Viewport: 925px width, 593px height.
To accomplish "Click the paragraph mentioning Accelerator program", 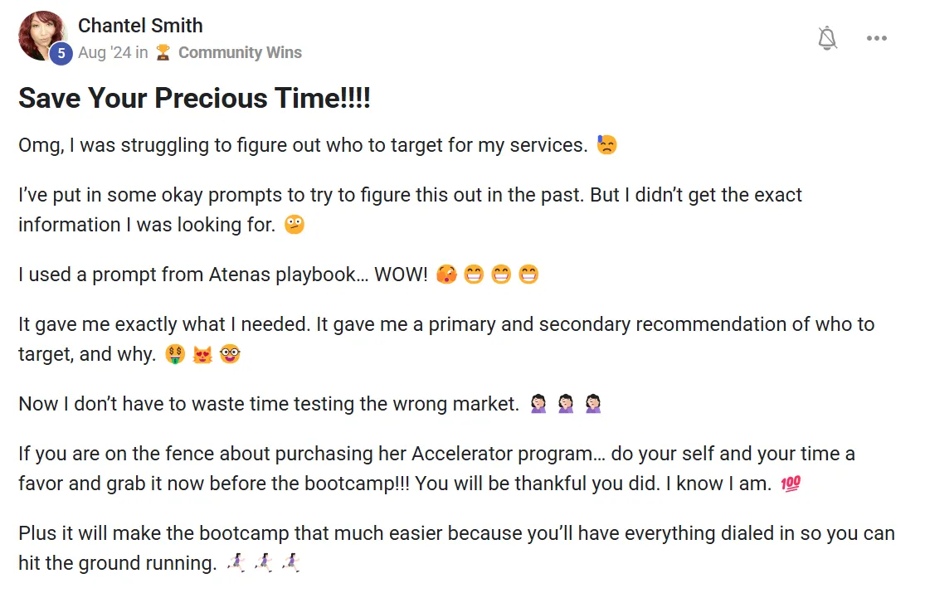I will [x=436, y=469].
